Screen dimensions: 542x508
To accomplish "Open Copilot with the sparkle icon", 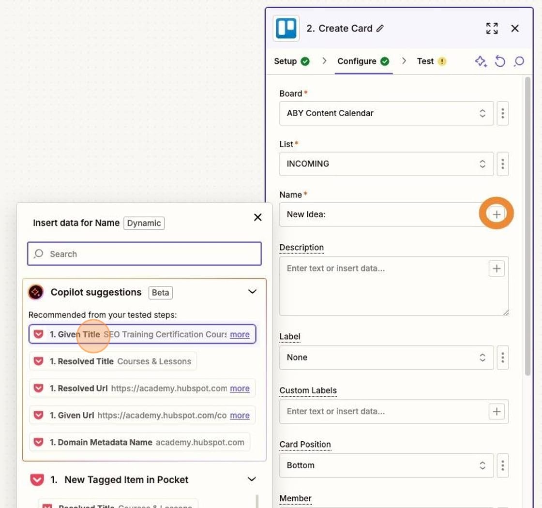I will 481,61.
